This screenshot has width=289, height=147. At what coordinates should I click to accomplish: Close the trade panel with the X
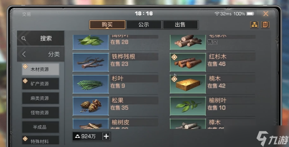click(265, 14)
